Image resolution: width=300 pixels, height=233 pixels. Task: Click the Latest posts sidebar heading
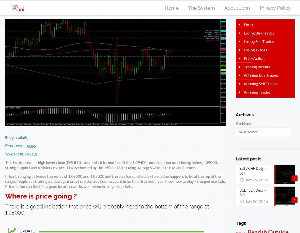(x=249, y=159)
